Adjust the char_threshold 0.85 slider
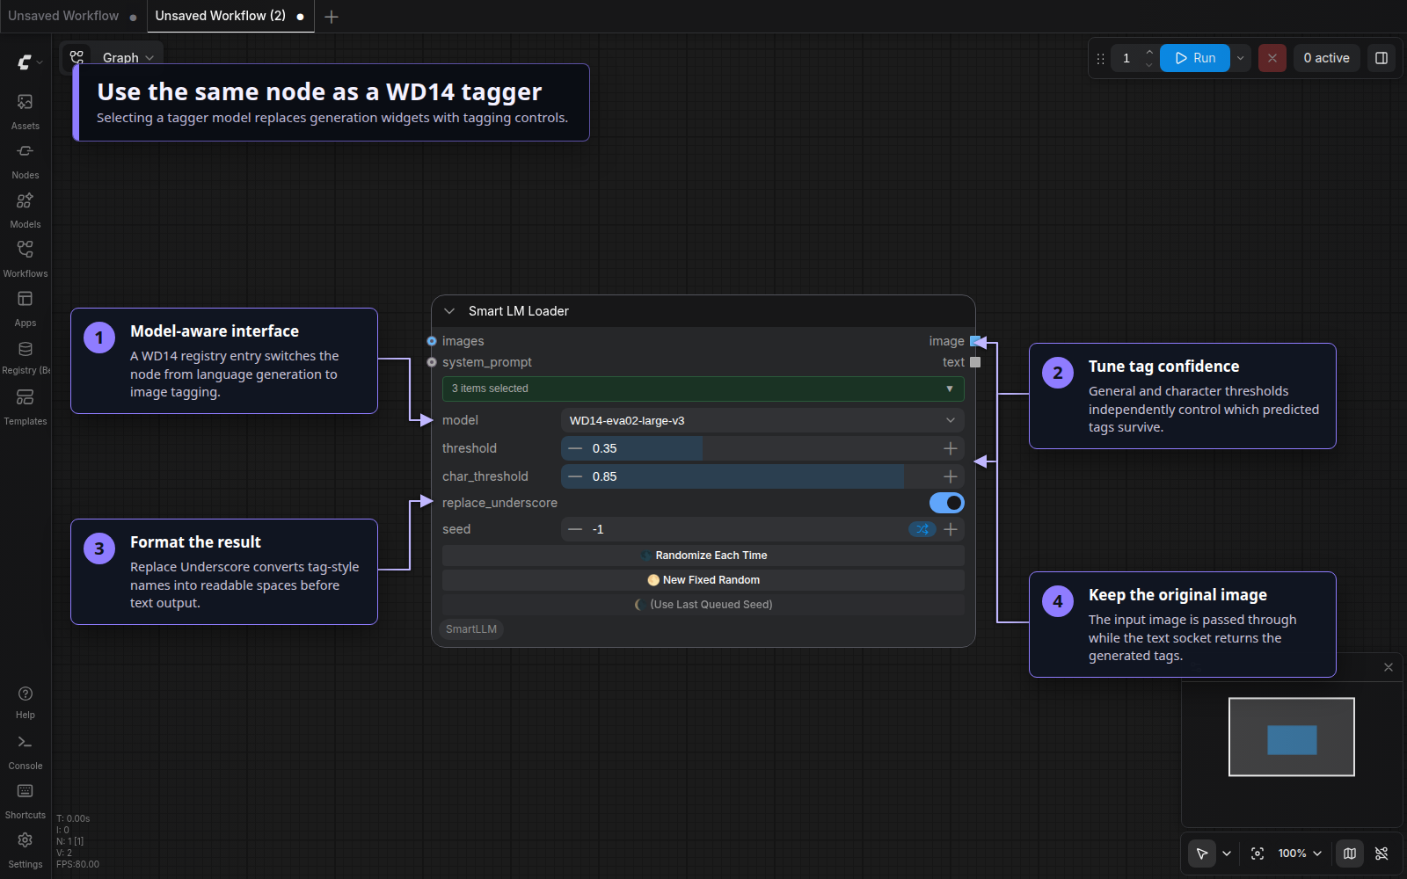Image resolution: width=1407 pixels, height=879 pixels. [762, 476]
